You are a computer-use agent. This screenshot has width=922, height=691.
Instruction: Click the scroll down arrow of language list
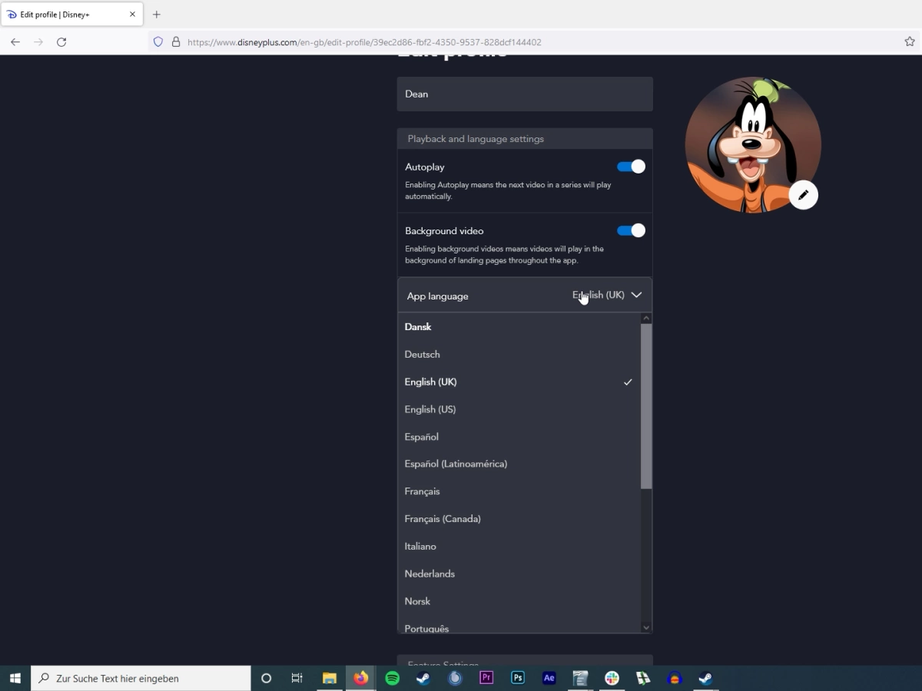point(646,627)
